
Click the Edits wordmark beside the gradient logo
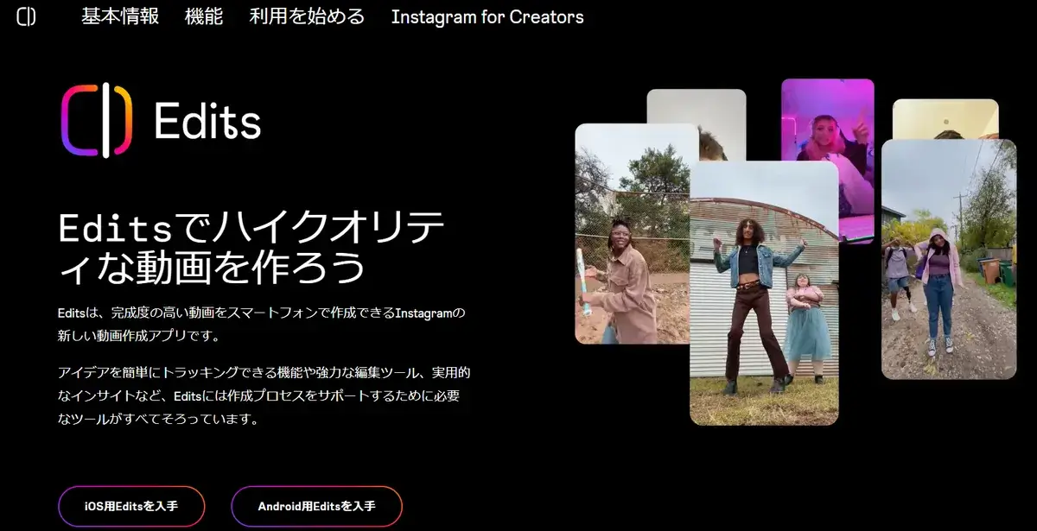(x=207, y=122)
